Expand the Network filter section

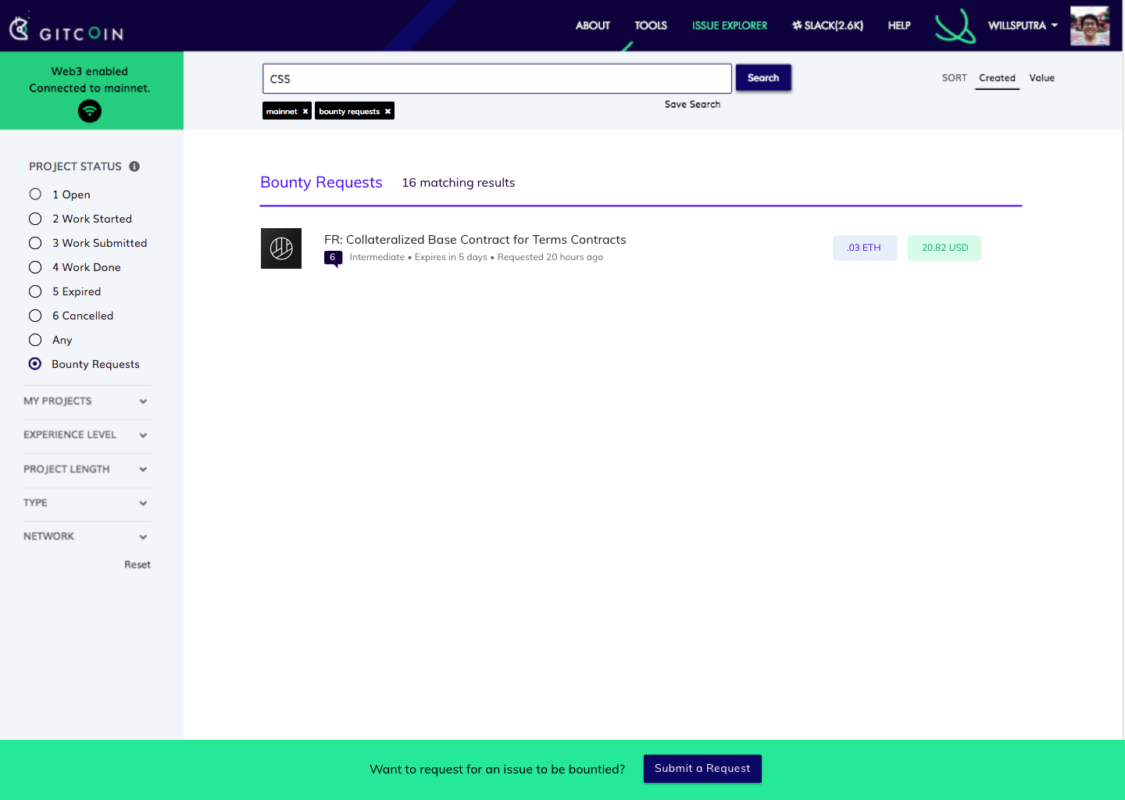(x=86, y=537)
